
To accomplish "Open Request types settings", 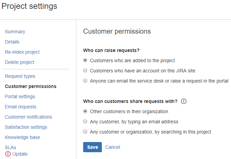I will click(x=20, y=76).
